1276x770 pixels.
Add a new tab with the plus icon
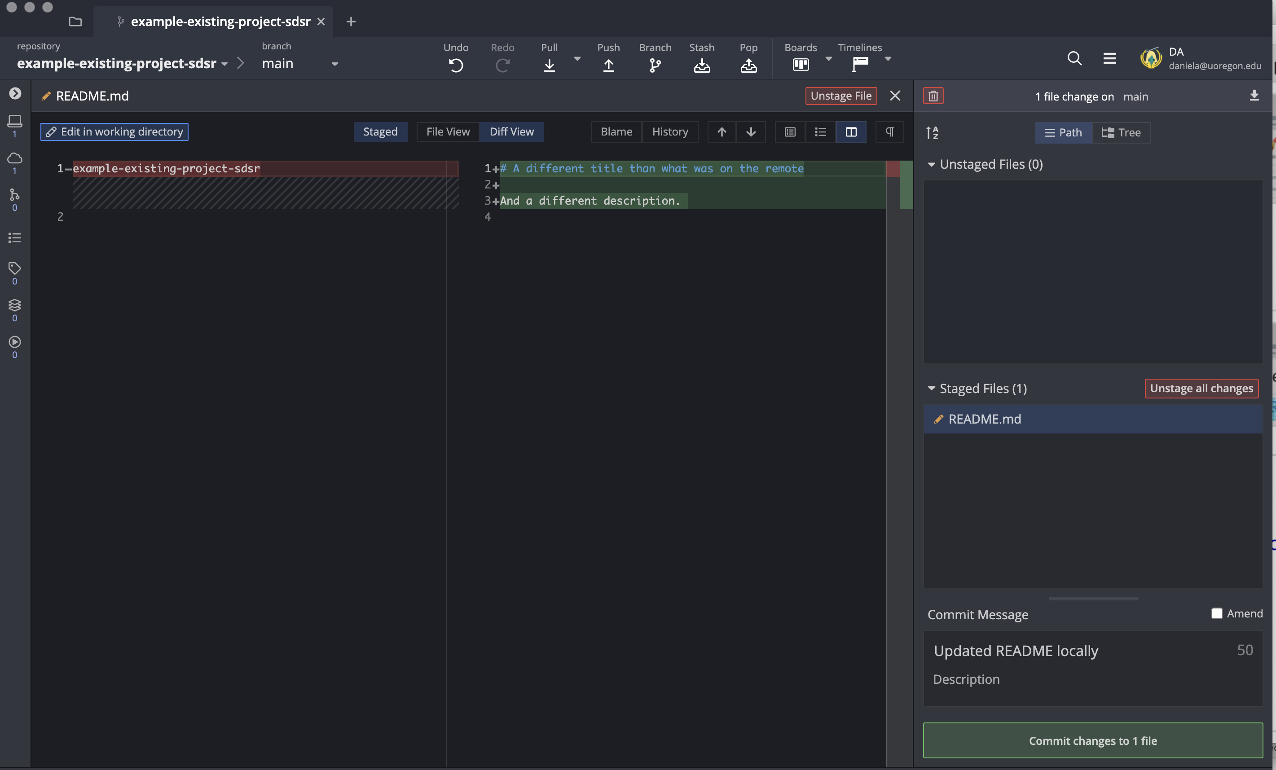[x=351, y=21]
